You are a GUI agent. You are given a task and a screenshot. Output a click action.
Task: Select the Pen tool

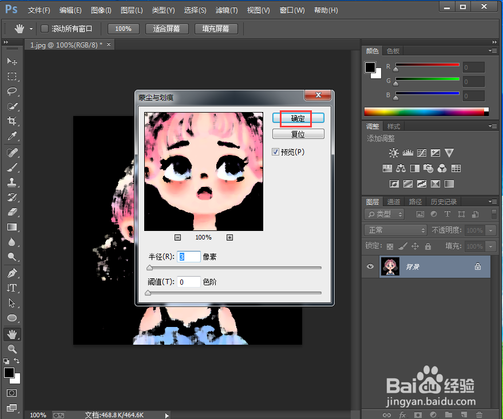[12, 273]
